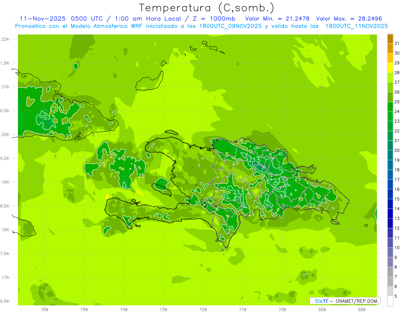Select the 68W longitude axis label
This screenshot has height=314, width=406.
(x=362, y=309)
